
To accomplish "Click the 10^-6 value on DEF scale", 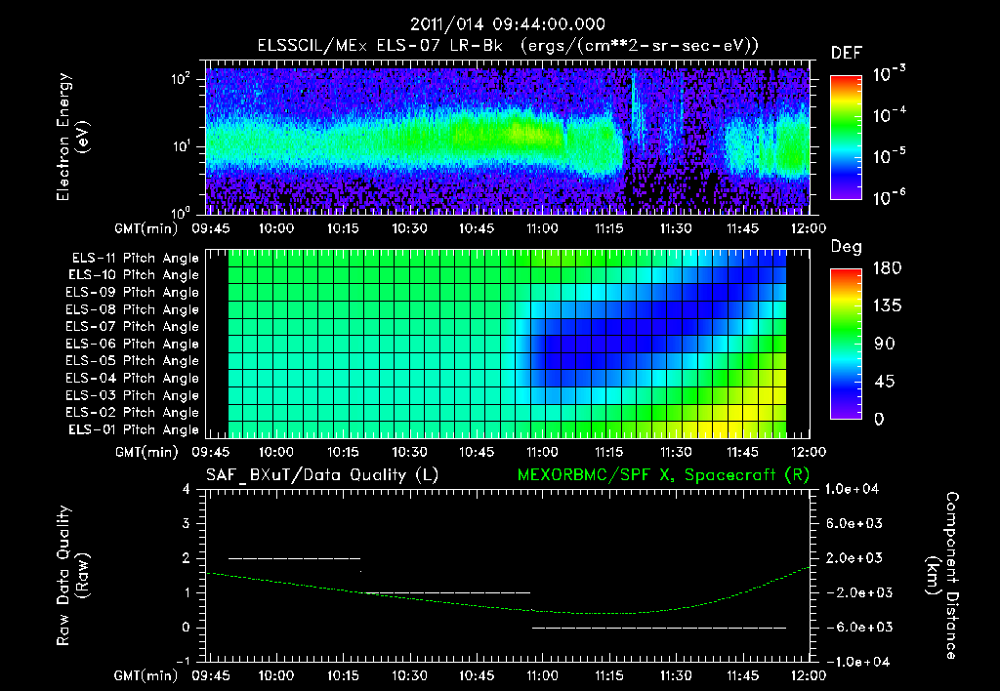I will point(889,197).
